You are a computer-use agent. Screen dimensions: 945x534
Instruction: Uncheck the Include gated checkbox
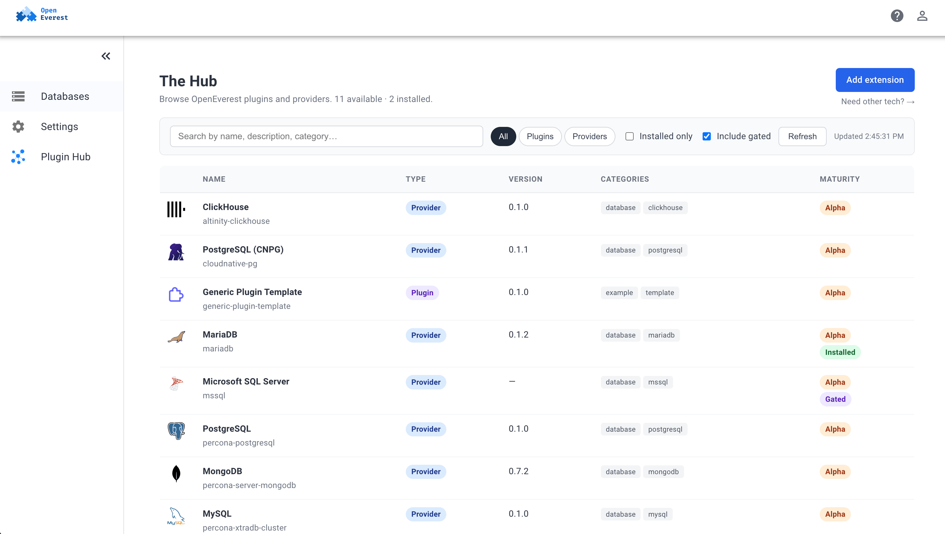[706, 136]
